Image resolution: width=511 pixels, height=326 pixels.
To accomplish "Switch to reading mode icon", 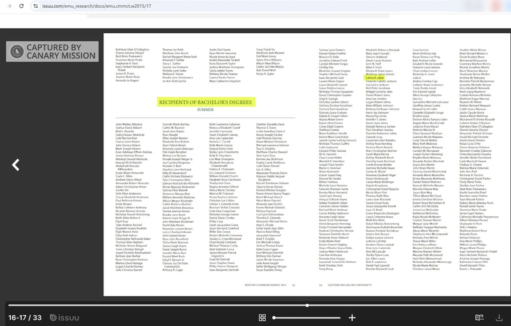I will pos(479,318).
